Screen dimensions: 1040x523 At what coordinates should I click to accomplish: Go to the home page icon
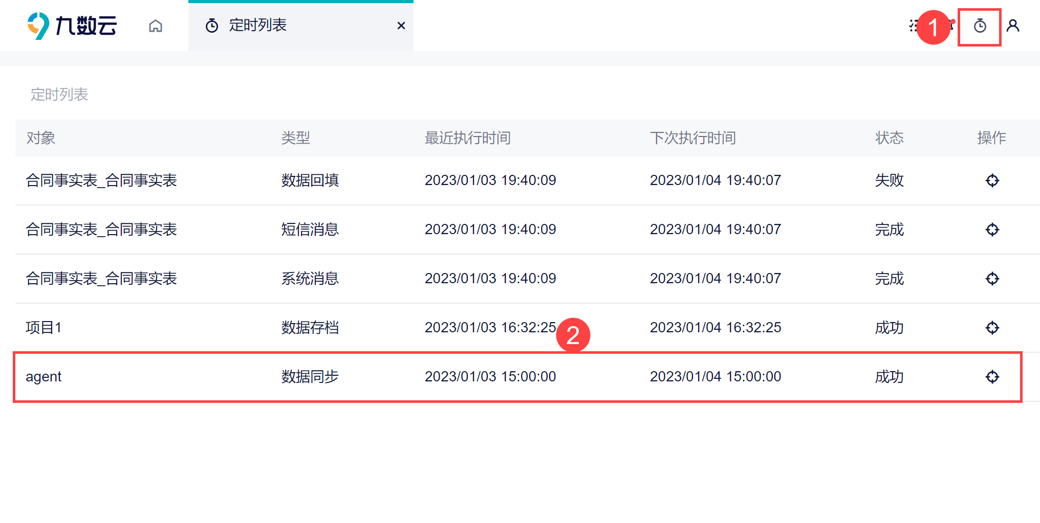click(156, 26)
